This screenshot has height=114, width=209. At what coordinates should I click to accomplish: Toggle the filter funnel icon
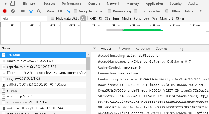[x=31, y=11]
